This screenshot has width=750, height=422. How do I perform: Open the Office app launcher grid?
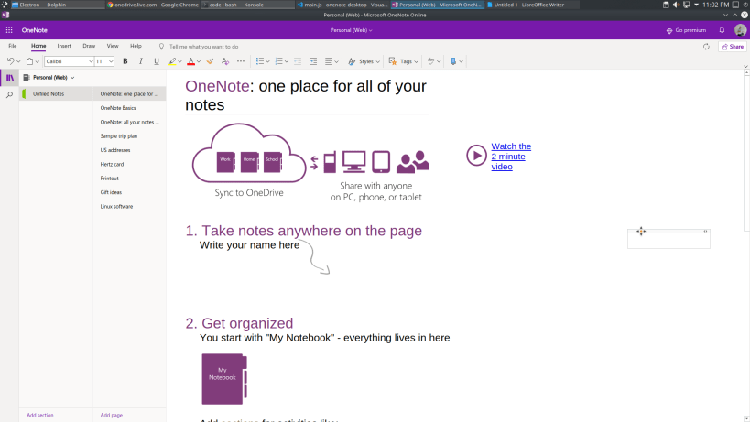pyautogui.click(x=9, y=30)
